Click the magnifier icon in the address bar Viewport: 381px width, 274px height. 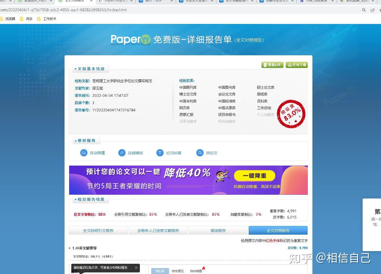(x=364, y=10)
